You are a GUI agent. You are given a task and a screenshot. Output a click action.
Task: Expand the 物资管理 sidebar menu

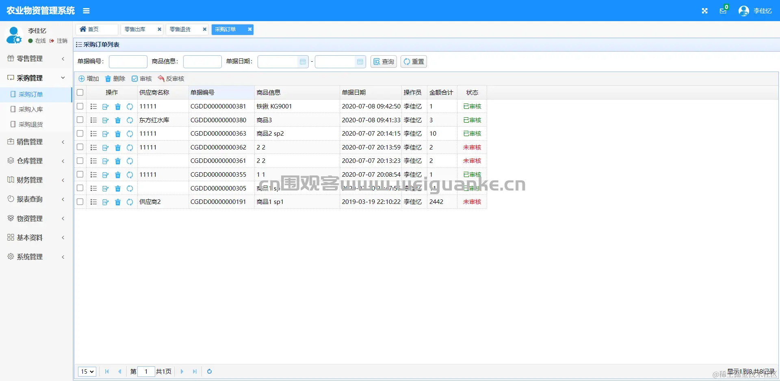pos(36,219)
